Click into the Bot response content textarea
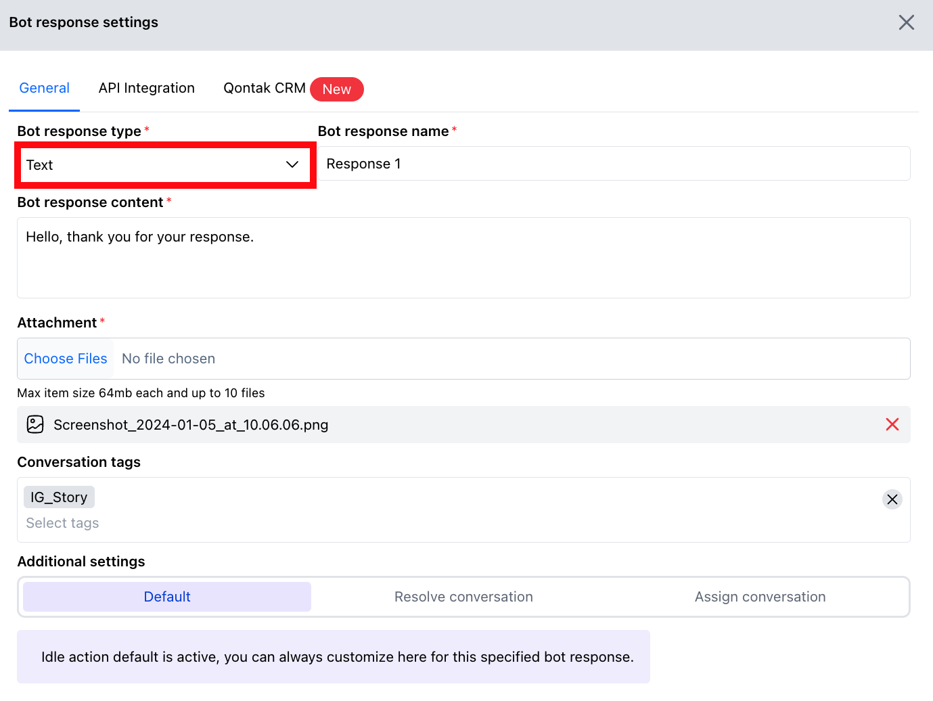This screenshot has width=933, height=701. pyautogui.click(x=463, y=258)
